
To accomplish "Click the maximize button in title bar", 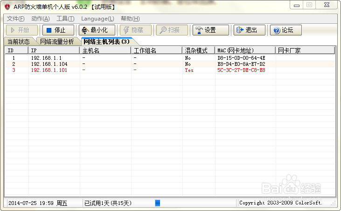I will point(309,5).
